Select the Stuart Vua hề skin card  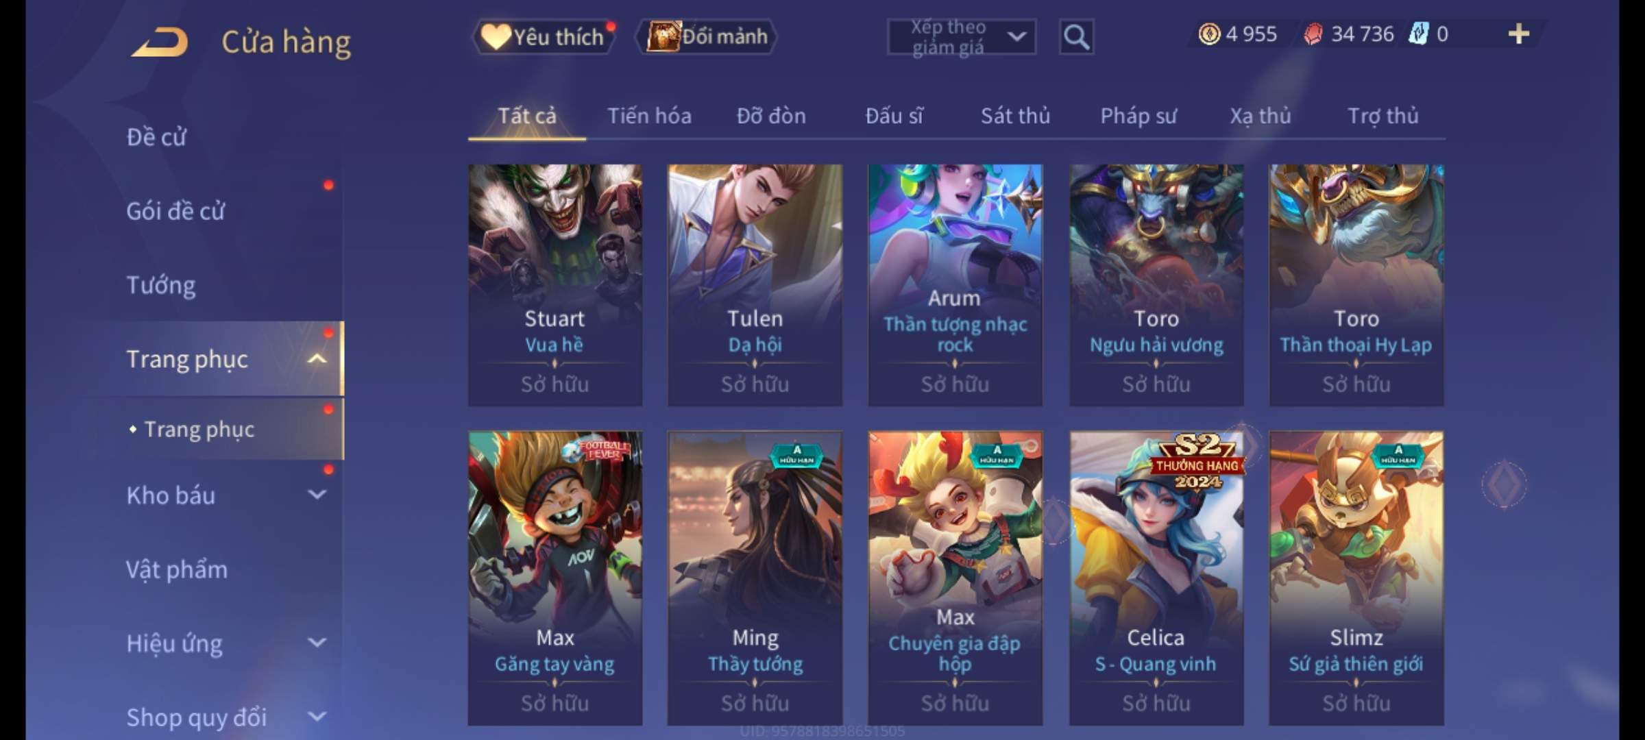[555, 285]
